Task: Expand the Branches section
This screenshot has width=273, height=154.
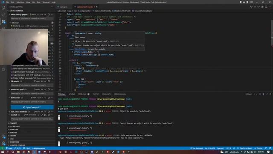Action: point(14,130)
